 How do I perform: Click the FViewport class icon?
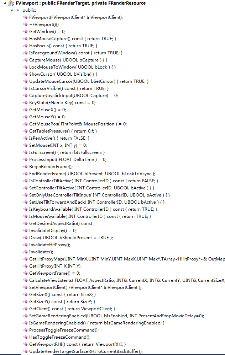coord(11,4)
